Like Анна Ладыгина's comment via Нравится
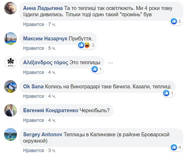Viewport: 191px width, 157px height. click(33, 24)
